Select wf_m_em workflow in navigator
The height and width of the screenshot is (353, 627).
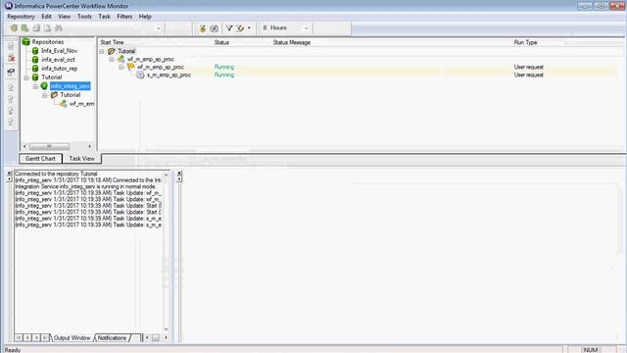81,104
